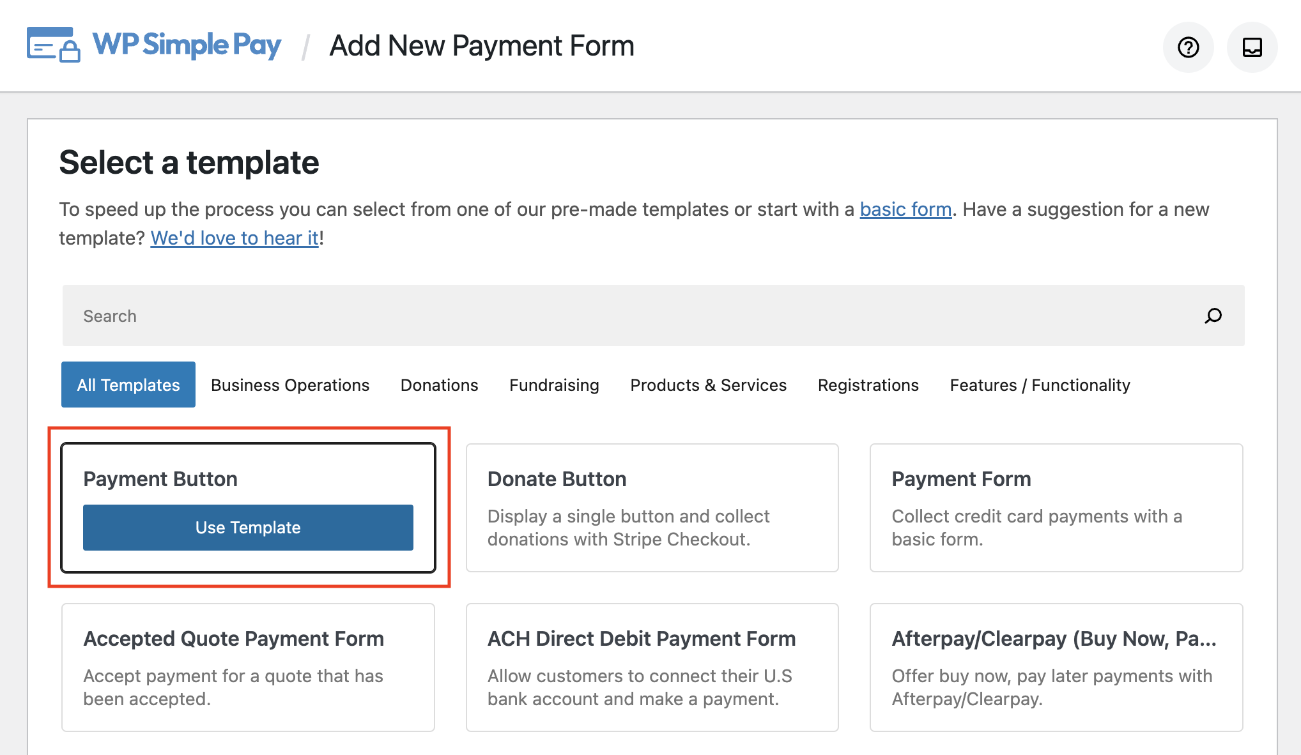Select the Donate Button template card
Viewport: 1301px width, 755px height.
pos(652,508)
